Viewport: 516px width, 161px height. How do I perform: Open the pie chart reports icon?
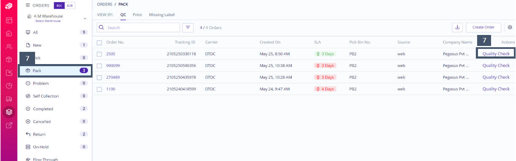9,86
